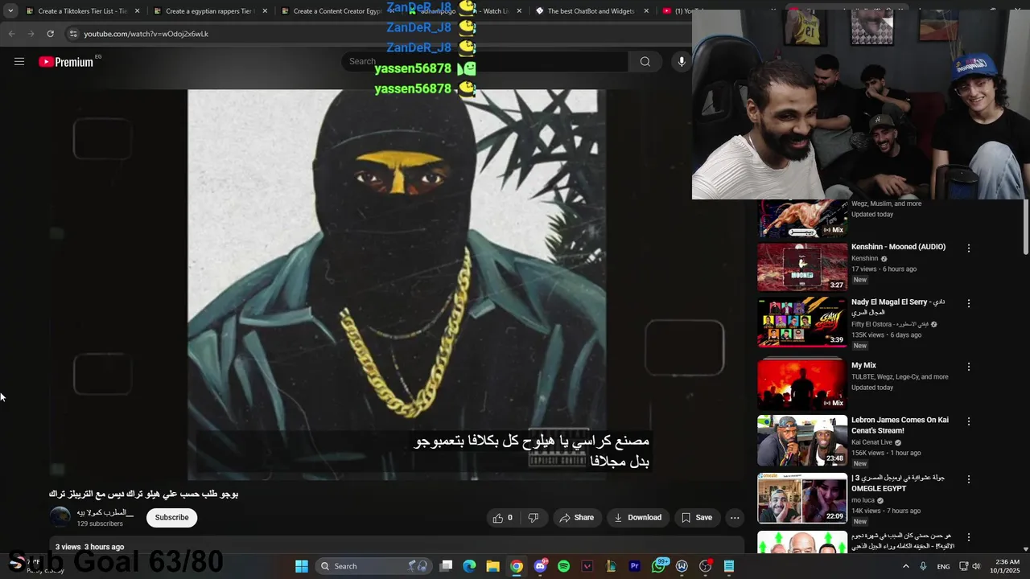The height and width of the screenshot is (579, 1030).
Task: Open Kenshinn - Mooned (AUDIO) video title
Action: 898,247
